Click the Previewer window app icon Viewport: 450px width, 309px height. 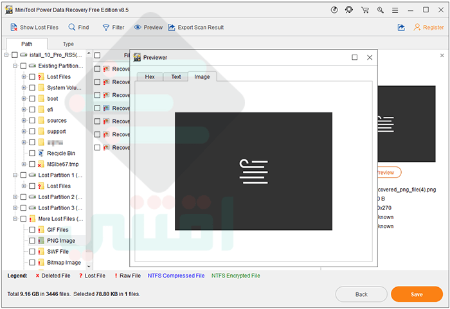click(137, 57)
